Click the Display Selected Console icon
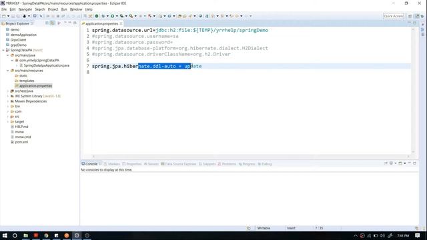This screenshot has width=427, height=240. [391, 163]
